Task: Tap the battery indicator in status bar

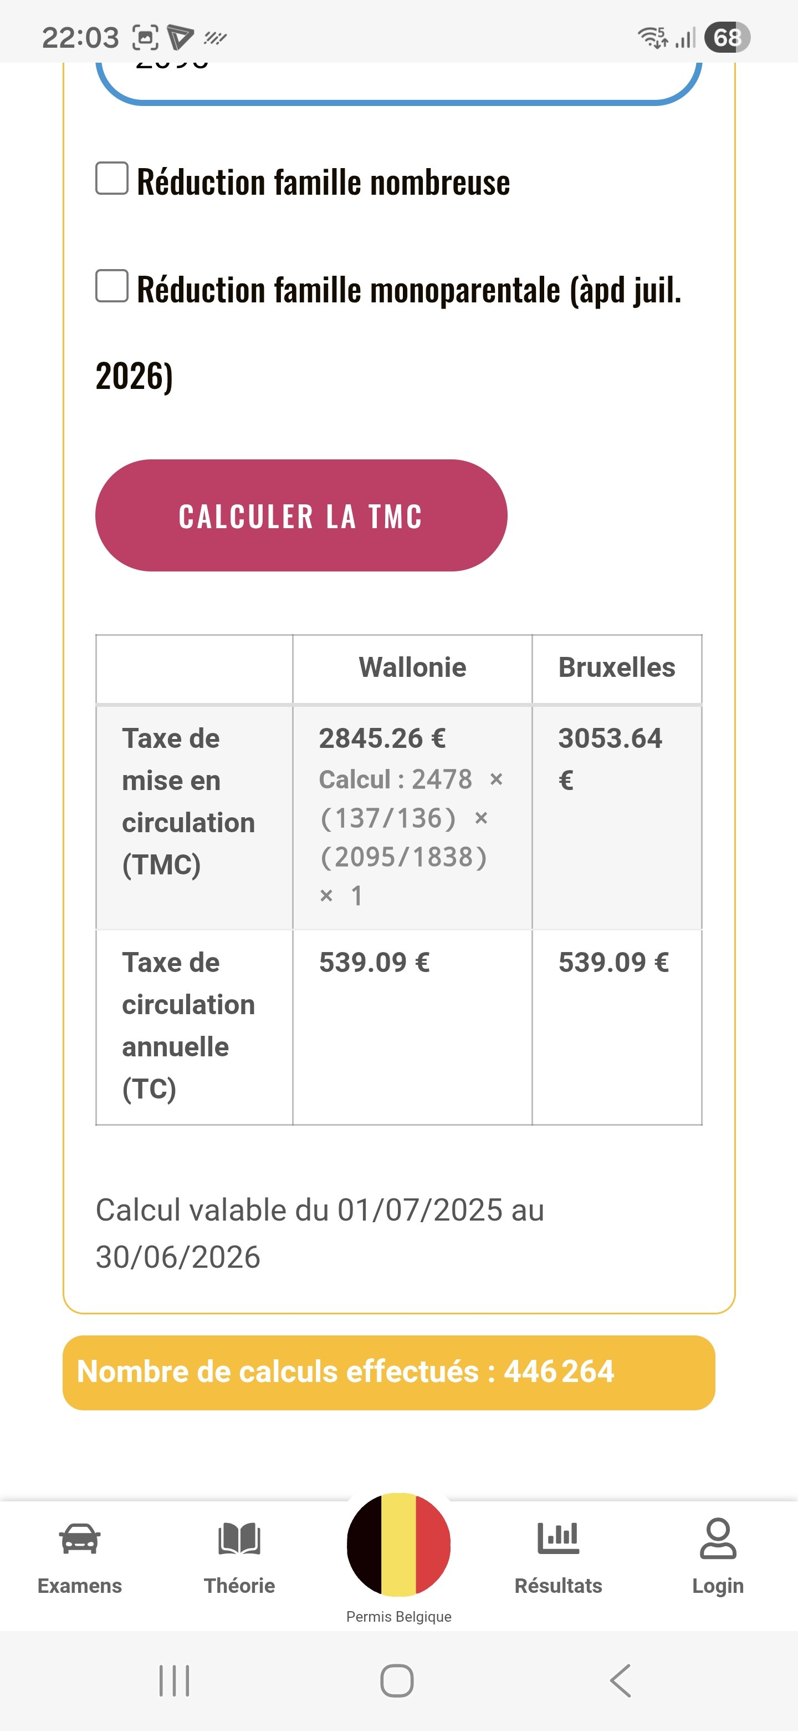Action: 727,38
